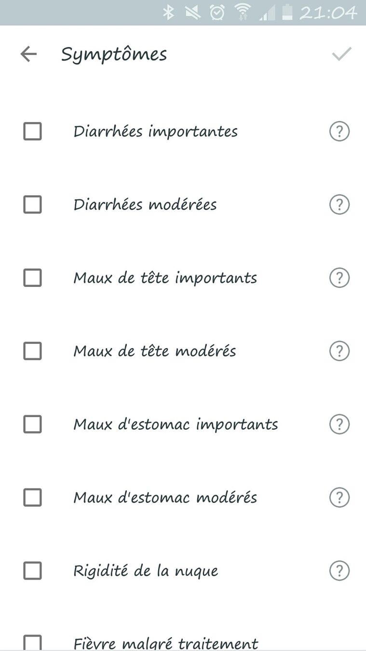Confirm symptoms with the checkmark icon
This screenshot has width=366, height=651.
[341, 54]
